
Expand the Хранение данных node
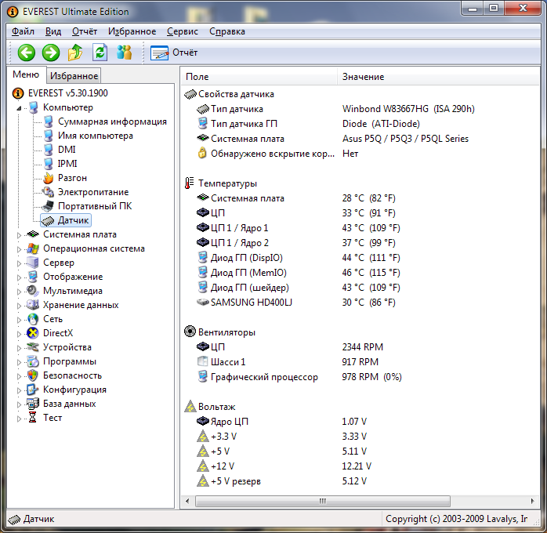19,306
